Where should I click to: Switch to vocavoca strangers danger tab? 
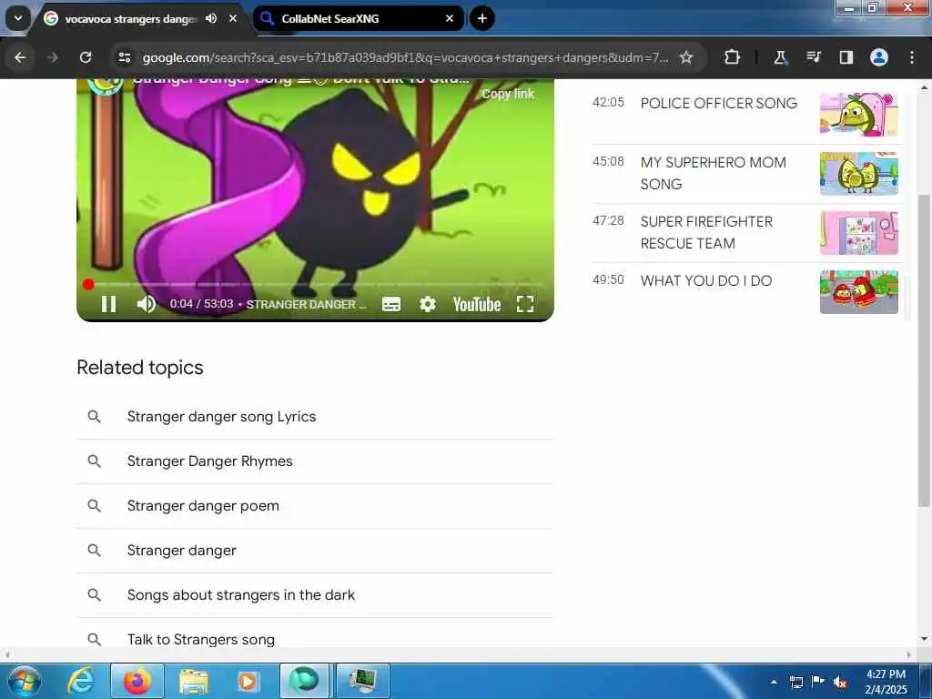pos(129,19)
